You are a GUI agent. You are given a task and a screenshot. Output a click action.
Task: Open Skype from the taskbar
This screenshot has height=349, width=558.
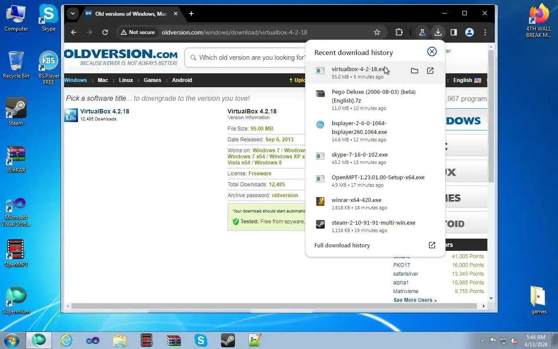(201, 340)
